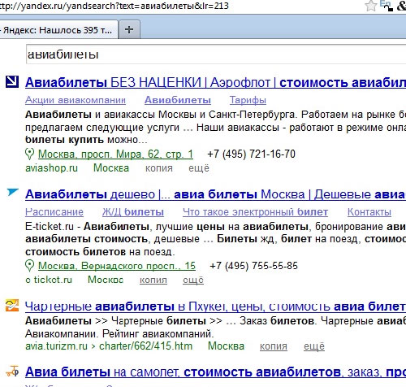Click snippet text starting Авиабилеты и авиакассы Москвы

[x=215, y=128]
